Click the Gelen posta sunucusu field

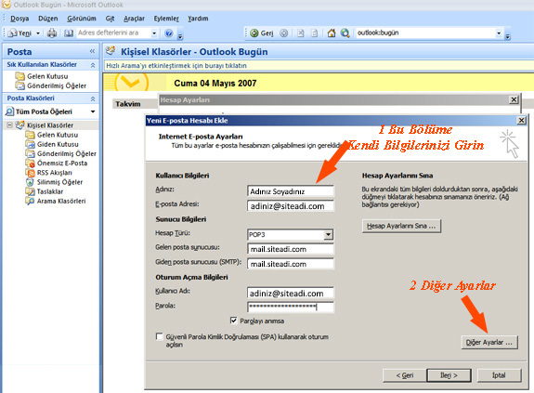(x=291, y=249)
